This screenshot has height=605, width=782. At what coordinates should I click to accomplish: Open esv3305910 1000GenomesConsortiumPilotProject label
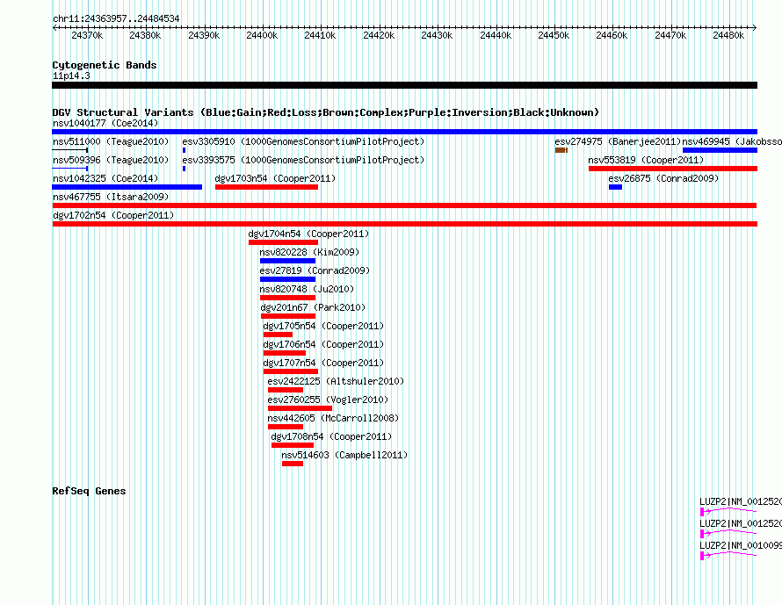pyautogui.click(x=303, y=141)
